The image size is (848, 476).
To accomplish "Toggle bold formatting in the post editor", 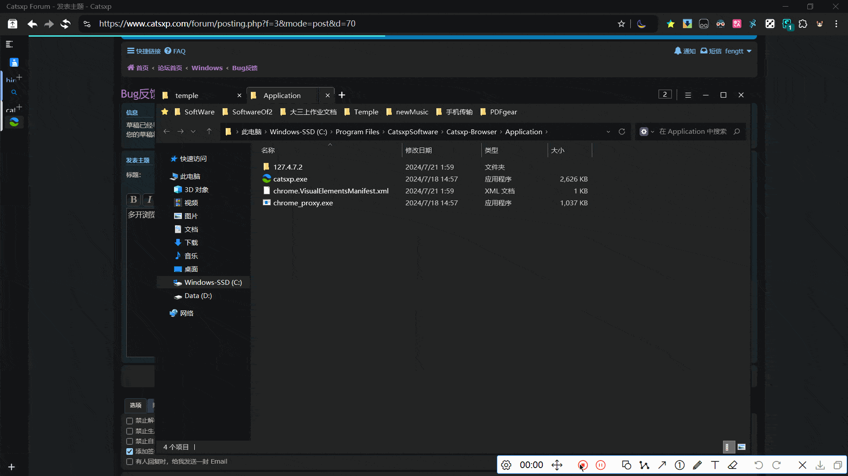I will tap(133, 200).
